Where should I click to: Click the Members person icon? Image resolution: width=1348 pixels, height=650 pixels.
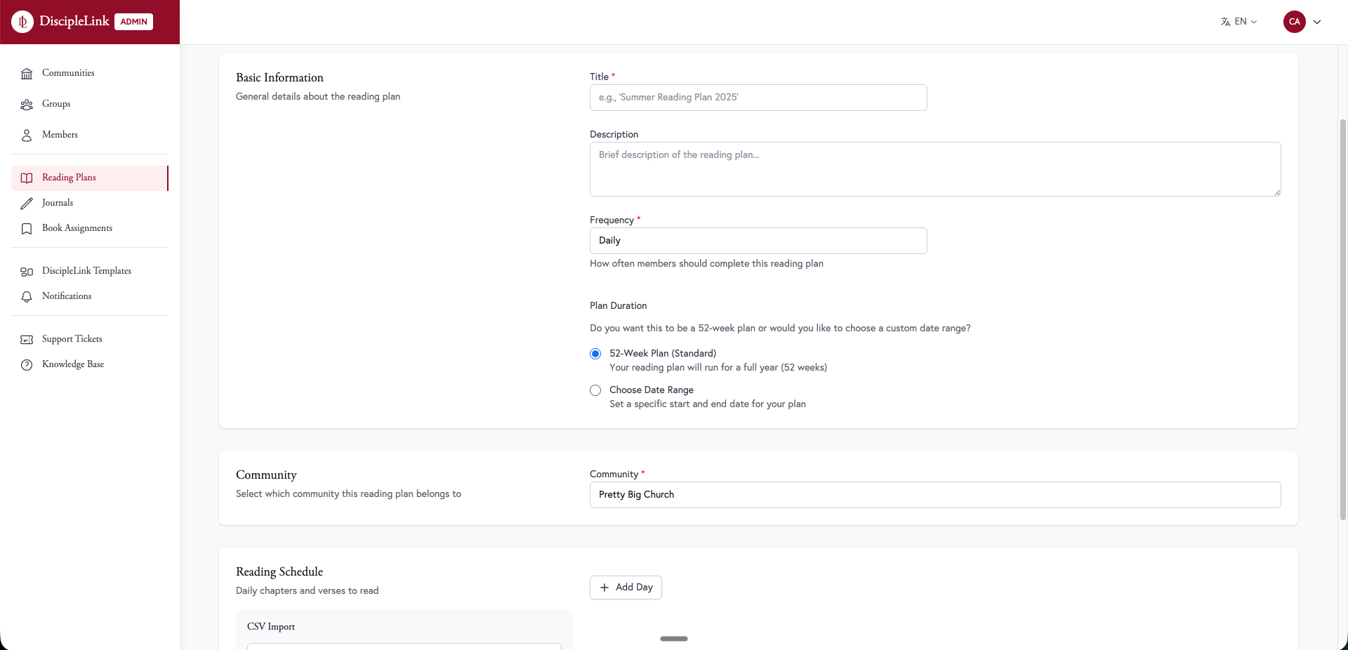(27, 135)
